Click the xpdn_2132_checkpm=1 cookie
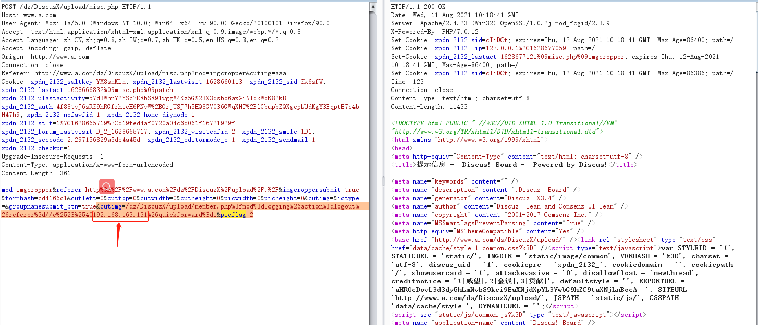758x325 pixels. tap(35, 148)
